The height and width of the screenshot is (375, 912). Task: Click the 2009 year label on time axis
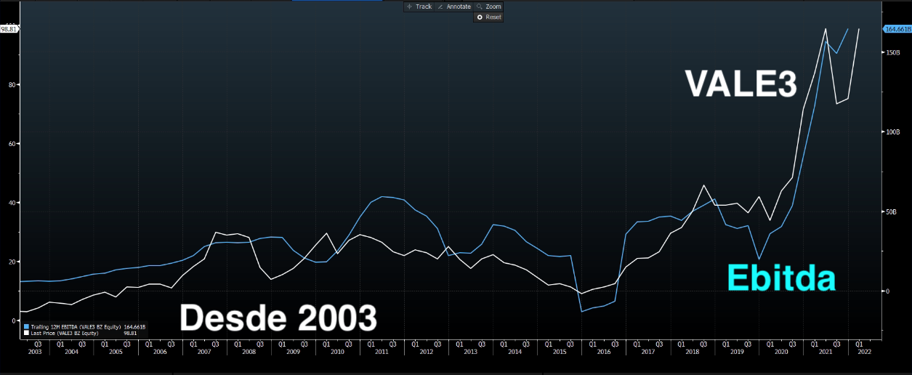tap(293, 352)
